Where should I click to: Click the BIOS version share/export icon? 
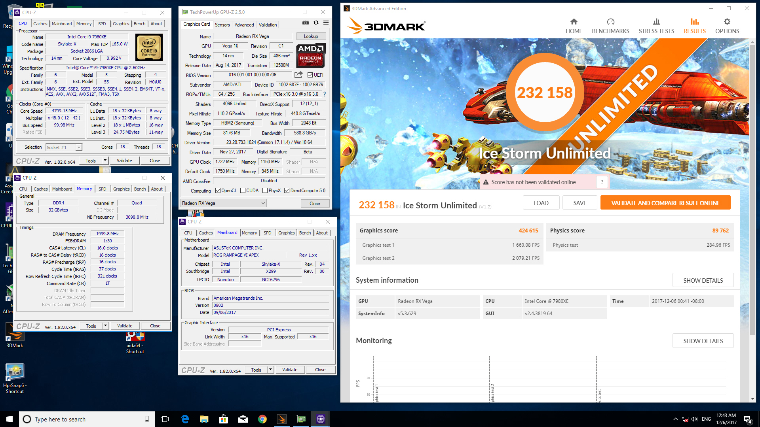point(299,75)
